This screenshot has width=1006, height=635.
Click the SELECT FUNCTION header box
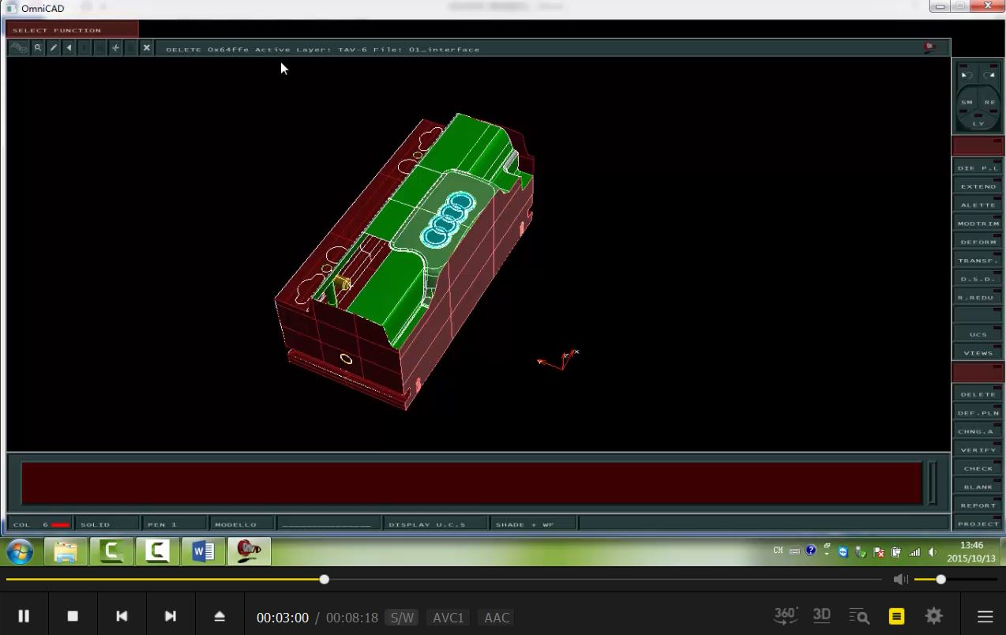(72, 30)
